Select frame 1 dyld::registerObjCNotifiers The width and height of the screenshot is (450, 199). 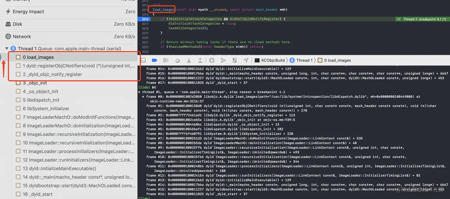pyautogui.click(x=68, y=66)
